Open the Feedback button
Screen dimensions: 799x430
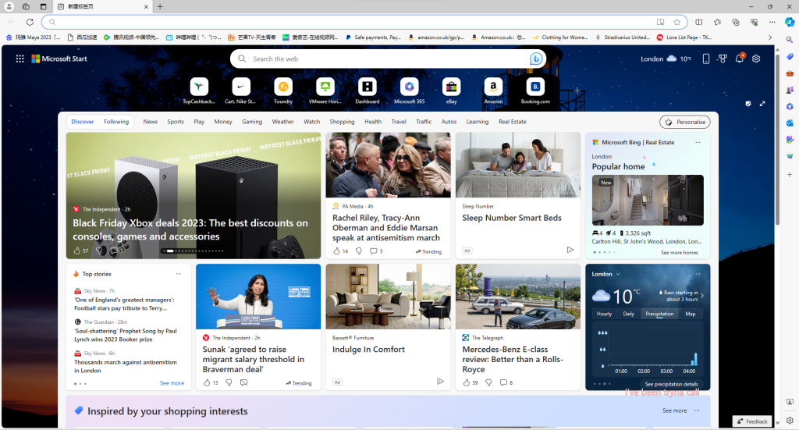coord(752,421)
